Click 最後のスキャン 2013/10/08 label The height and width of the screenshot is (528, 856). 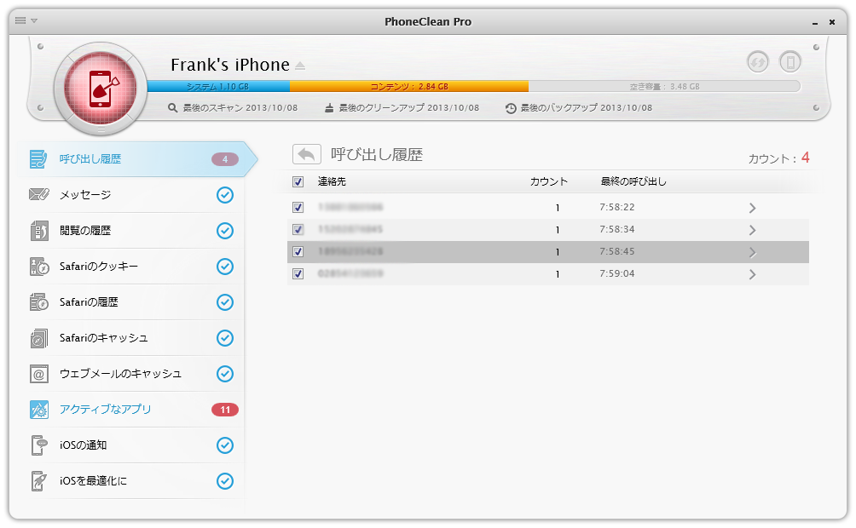240,108
